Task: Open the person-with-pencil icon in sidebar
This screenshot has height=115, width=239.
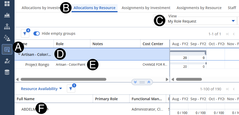Action: [7, 61]
